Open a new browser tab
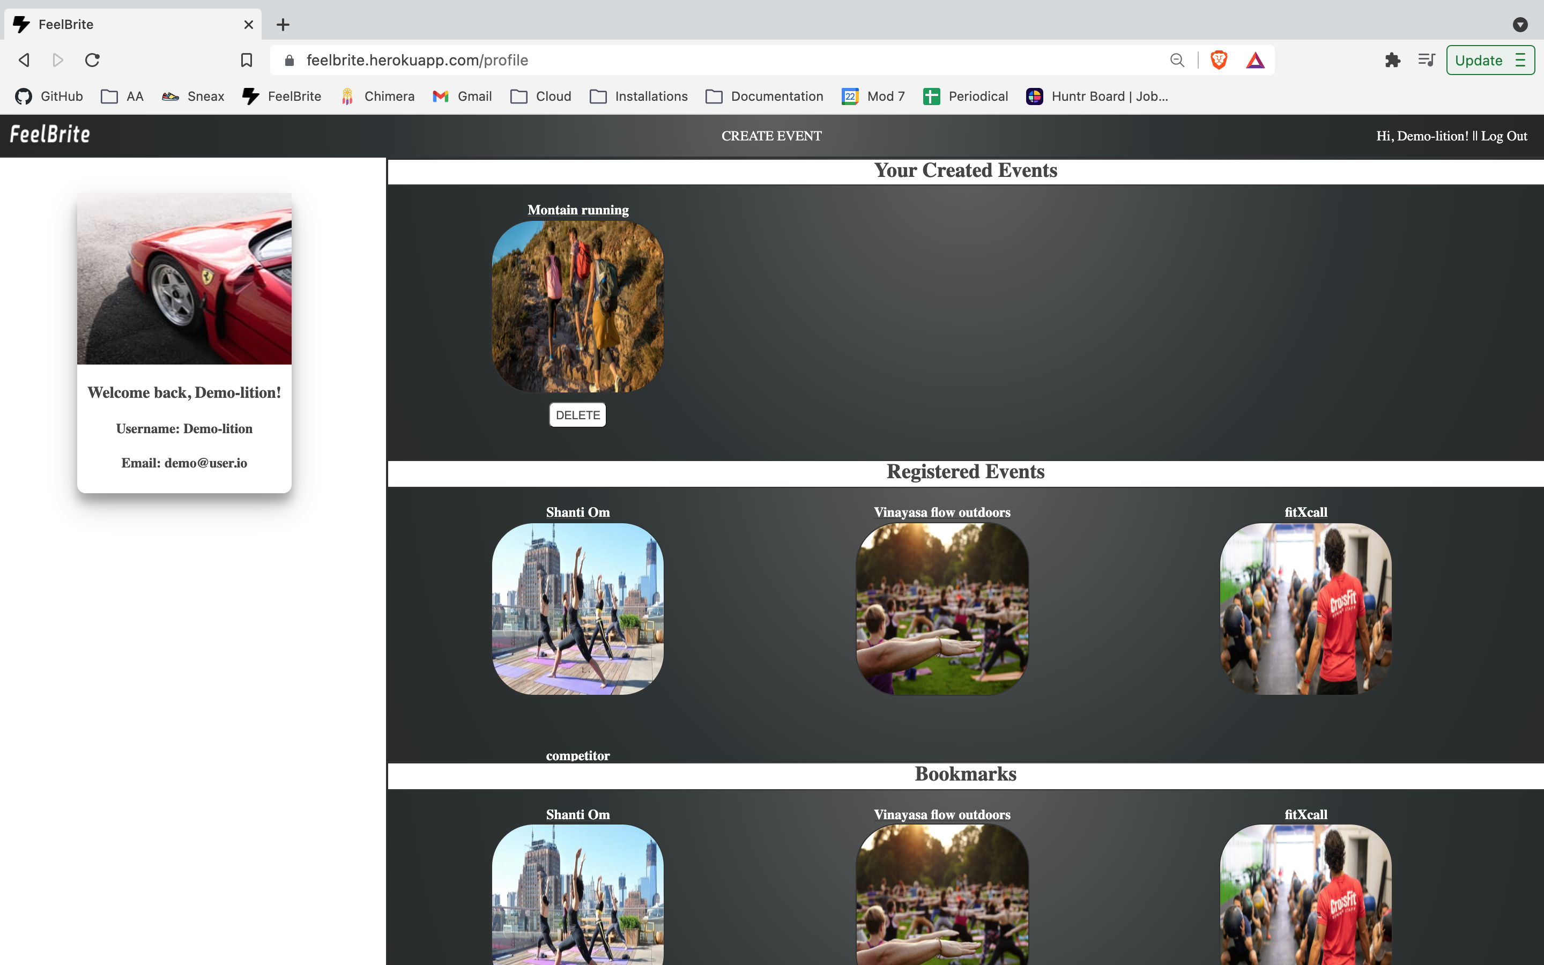 283,24
